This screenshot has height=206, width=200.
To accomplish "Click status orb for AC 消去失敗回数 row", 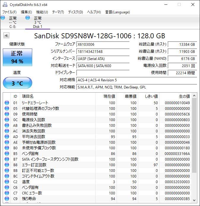I will (7, 131).
